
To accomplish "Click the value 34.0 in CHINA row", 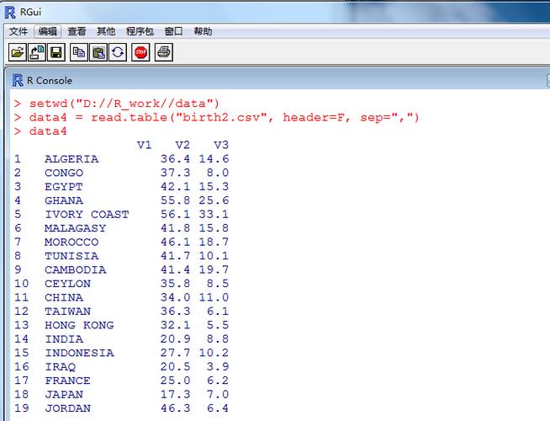I will (176, 297).
